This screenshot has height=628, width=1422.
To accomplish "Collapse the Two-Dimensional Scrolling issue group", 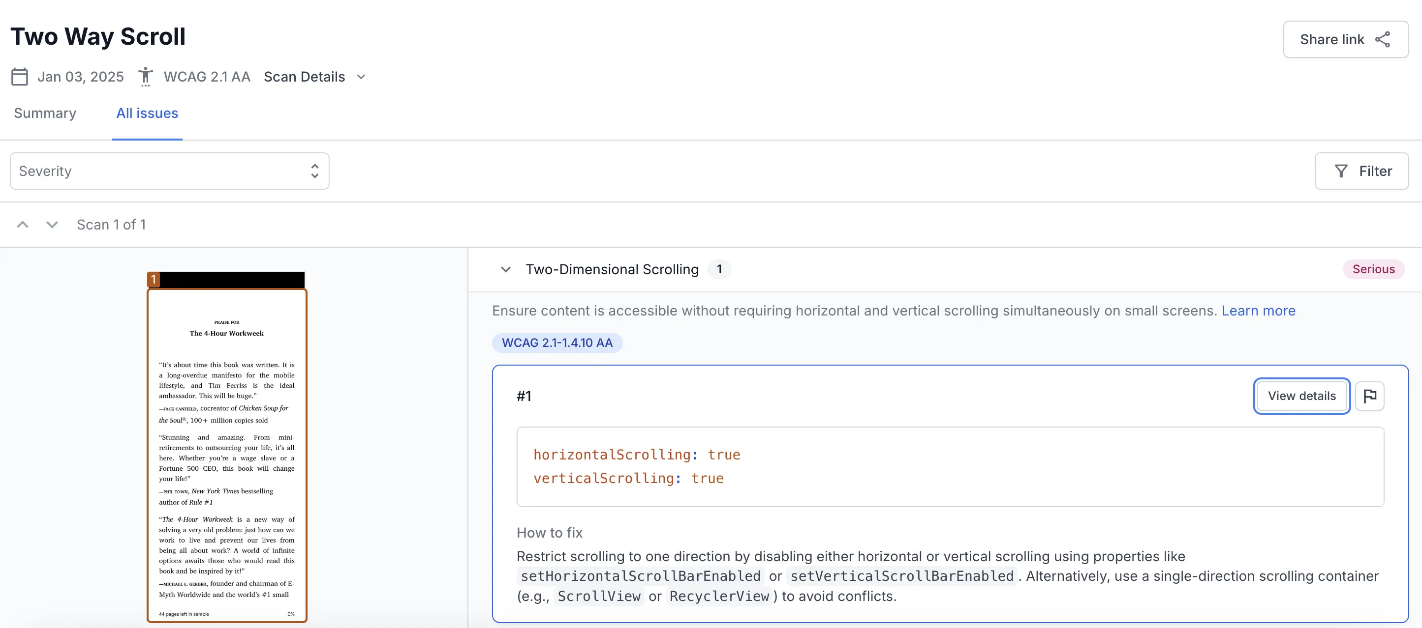I will (x=505, y=269).
